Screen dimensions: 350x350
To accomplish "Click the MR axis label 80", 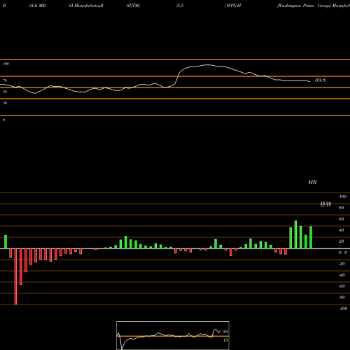I will 342,208.
